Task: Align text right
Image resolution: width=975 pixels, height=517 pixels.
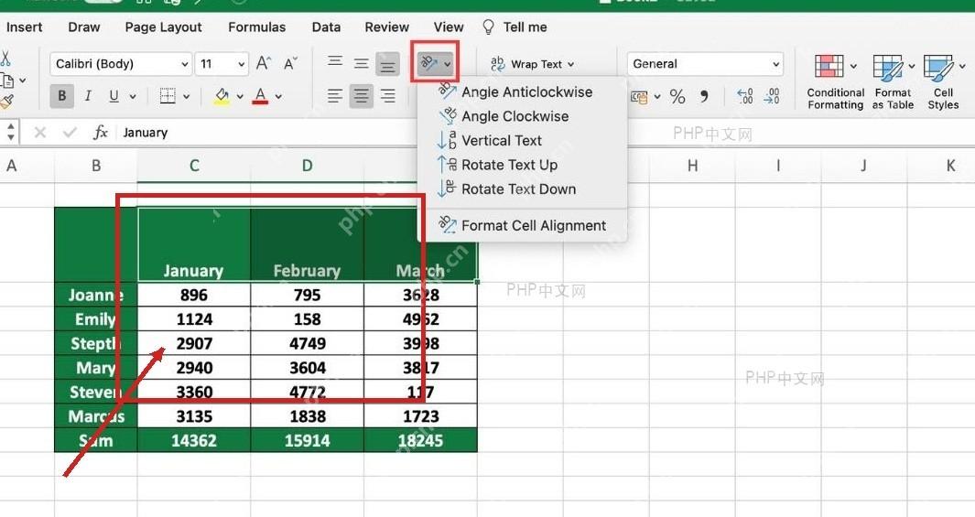Action: 387,96
